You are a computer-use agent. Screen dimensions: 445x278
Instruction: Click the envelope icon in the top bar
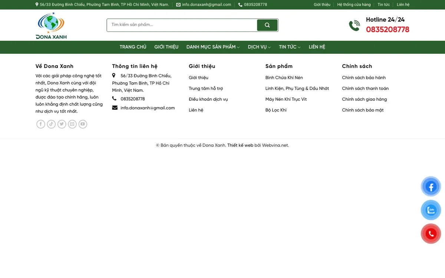178,5
